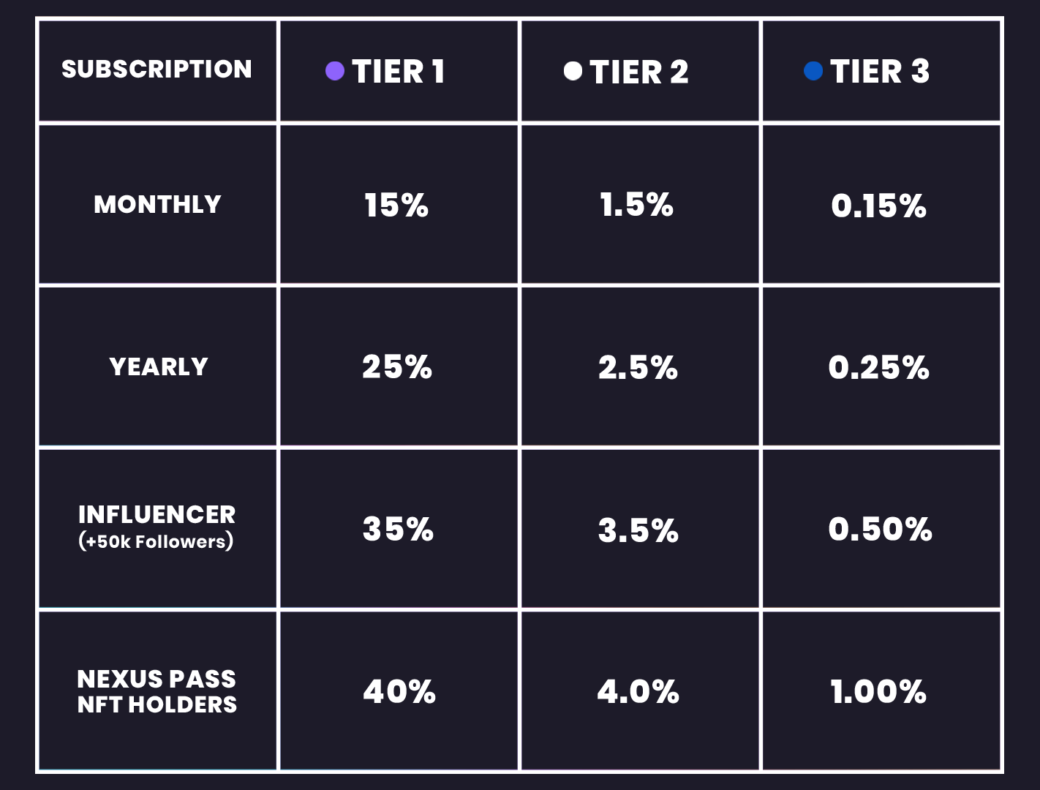
Task: Select the 25% Yearly Tier 1 cell
Action: point(397,367)
